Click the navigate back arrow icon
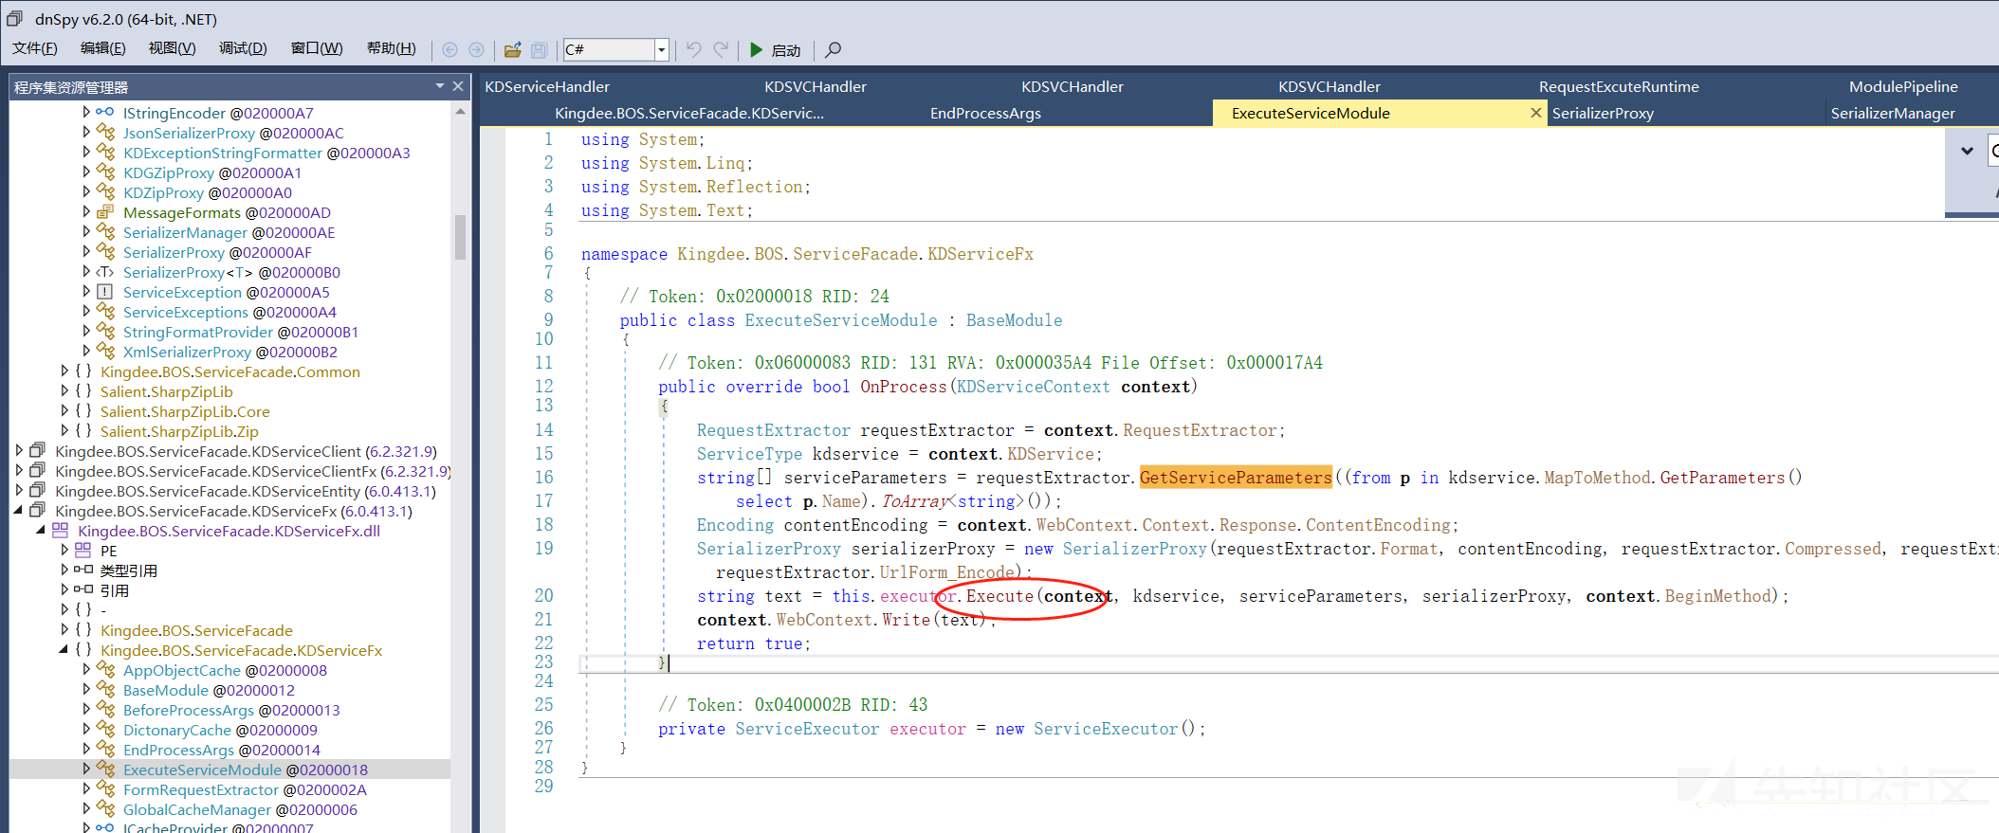This screenshot has height=833, width=1999. [449, 49]
